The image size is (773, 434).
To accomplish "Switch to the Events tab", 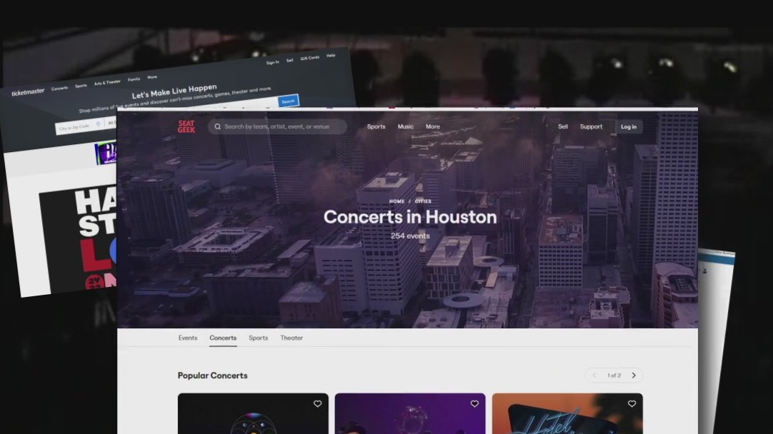I will click(188, 338).
